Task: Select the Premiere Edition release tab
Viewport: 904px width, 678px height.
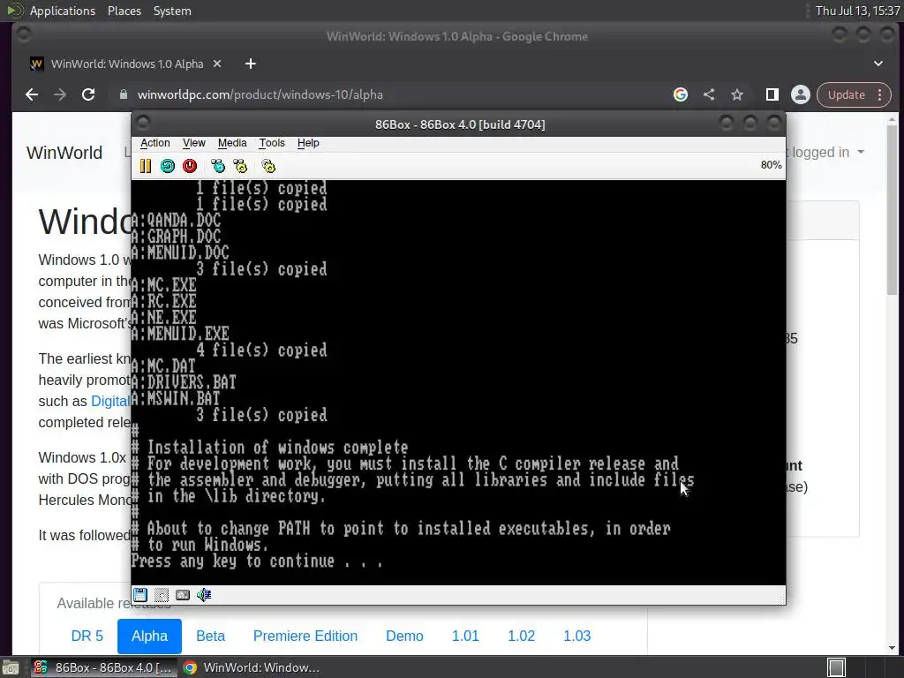Action: point(305,636)
